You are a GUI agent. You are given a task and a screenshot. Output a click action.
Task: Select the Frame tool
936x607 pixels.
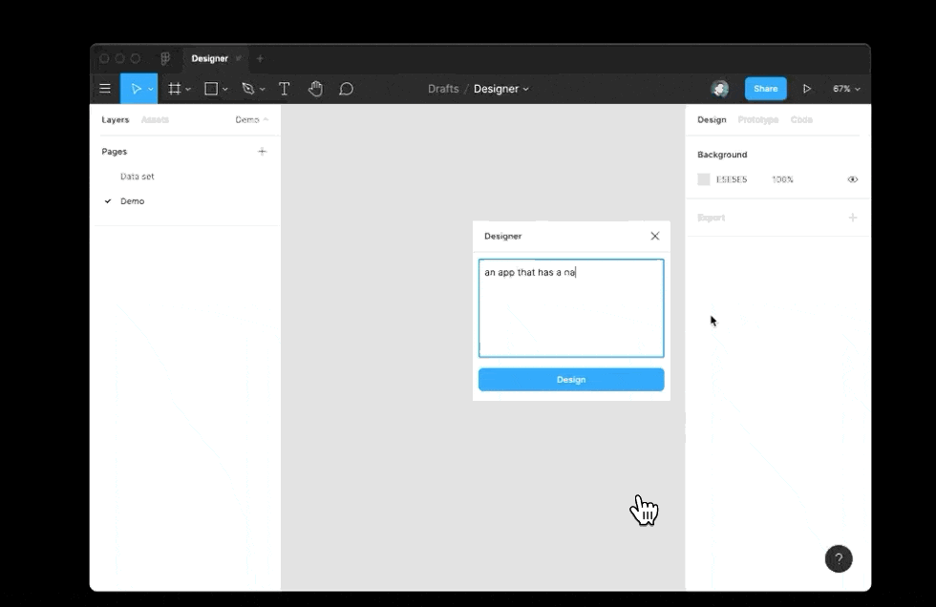coord(174,89)
